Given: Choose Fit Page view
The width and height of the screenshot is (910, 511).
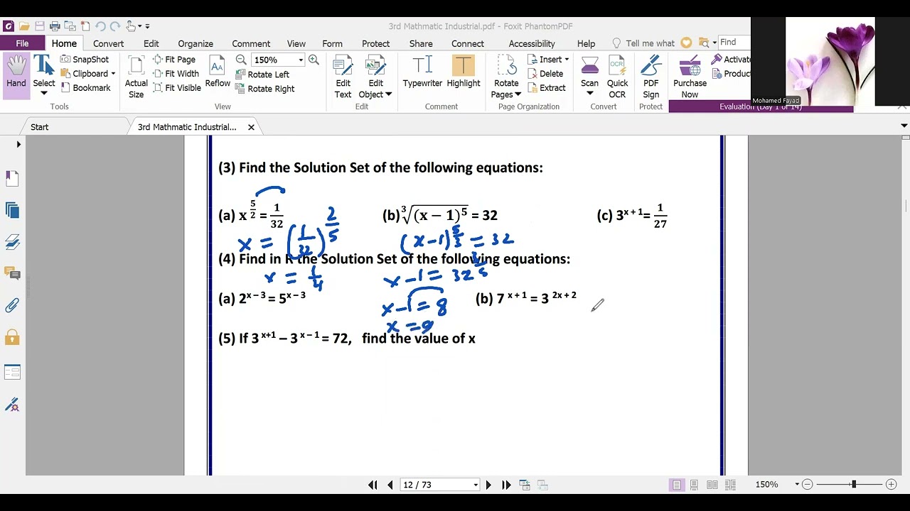Looking at the screenshot, I should click(x=174, y=60).
